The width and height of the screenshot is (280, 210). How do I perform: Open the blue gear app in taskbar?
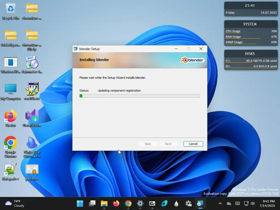pos(140,203)
